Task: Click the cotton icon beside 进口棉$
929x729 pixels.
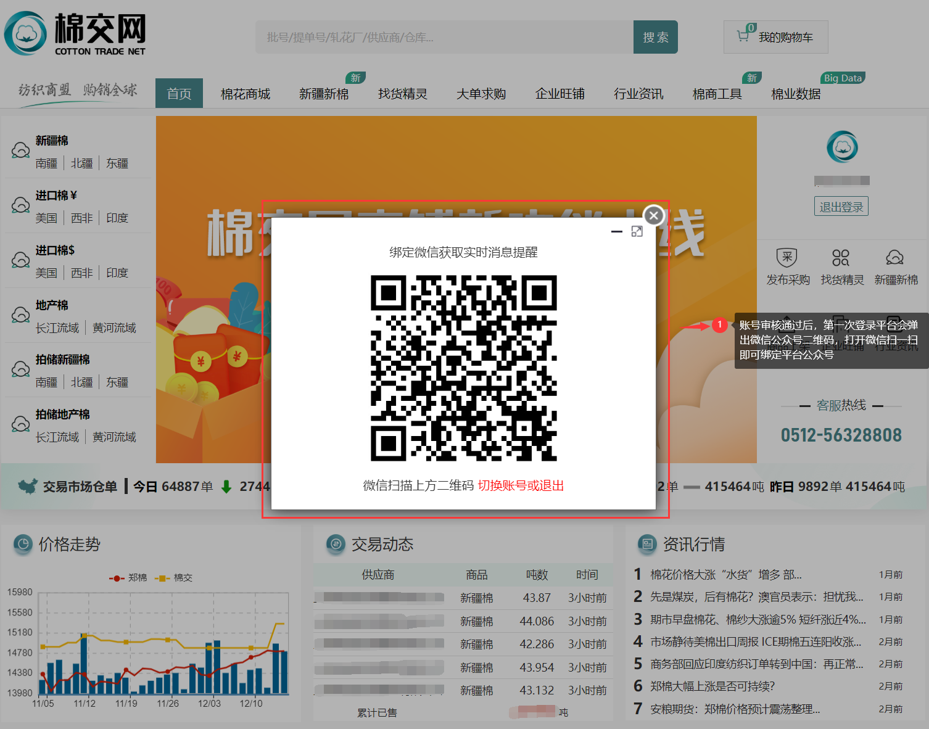Action: click(x=20, y=260)
